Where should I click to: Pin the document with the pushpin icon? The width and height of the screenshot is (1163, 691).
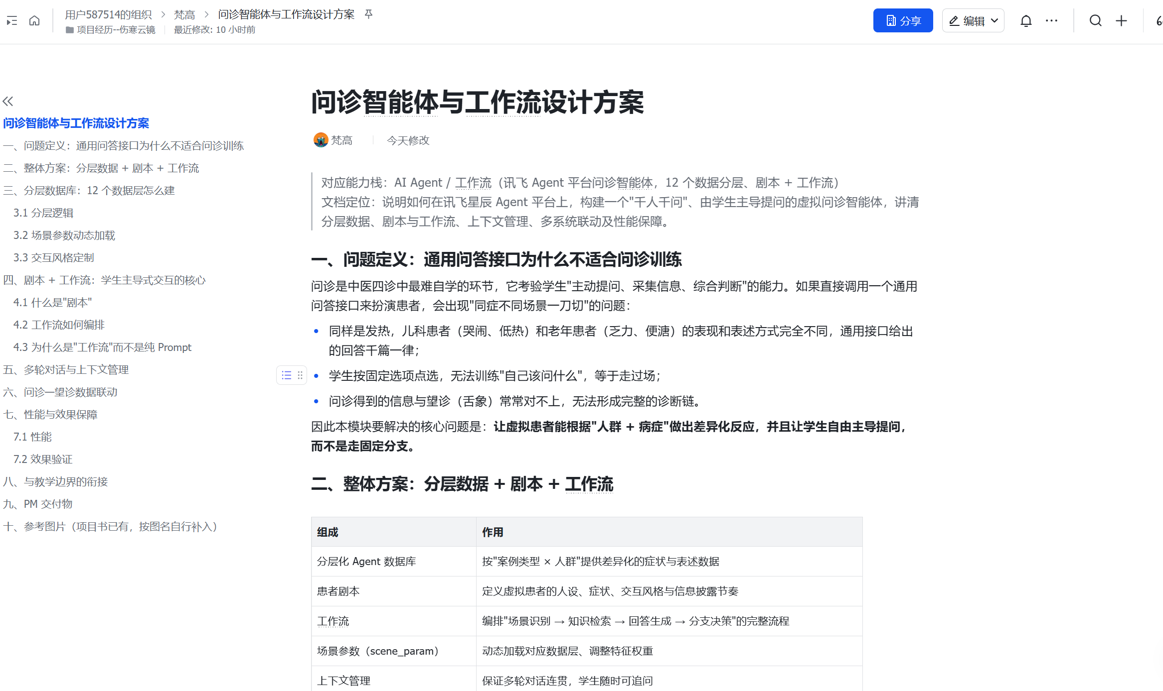tap(368, 14)
